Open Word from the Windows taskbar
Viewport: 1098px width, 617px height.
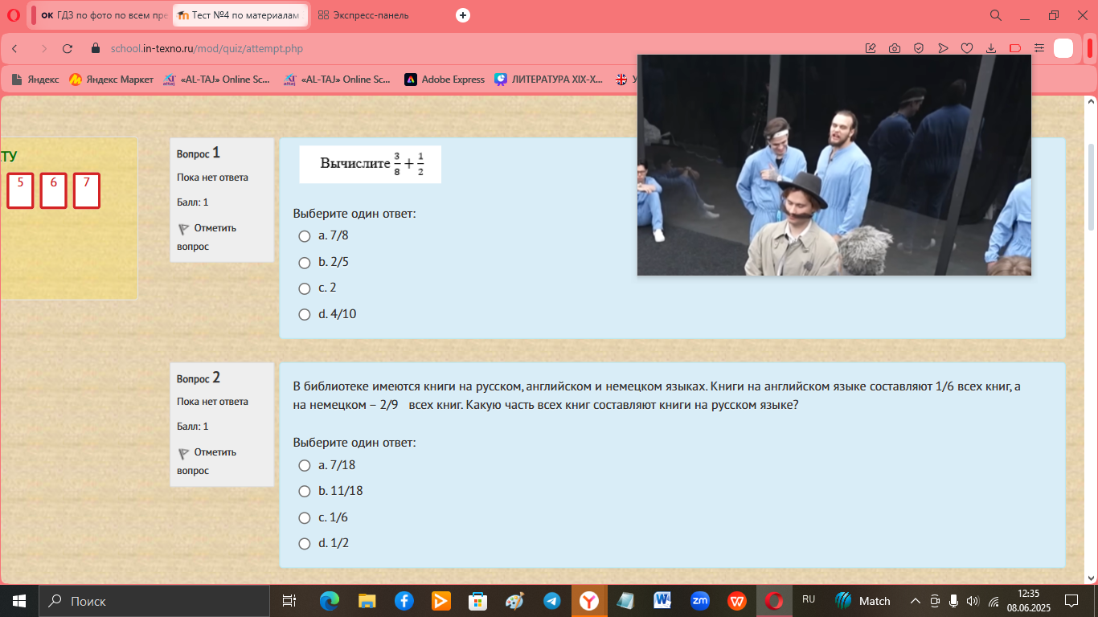(x=662, y=601)
